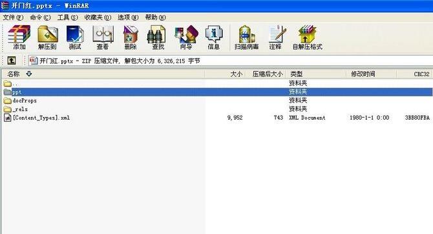Show archive Info (信息) icon
Screen dimensions: 433x234
tap(214, 37)
